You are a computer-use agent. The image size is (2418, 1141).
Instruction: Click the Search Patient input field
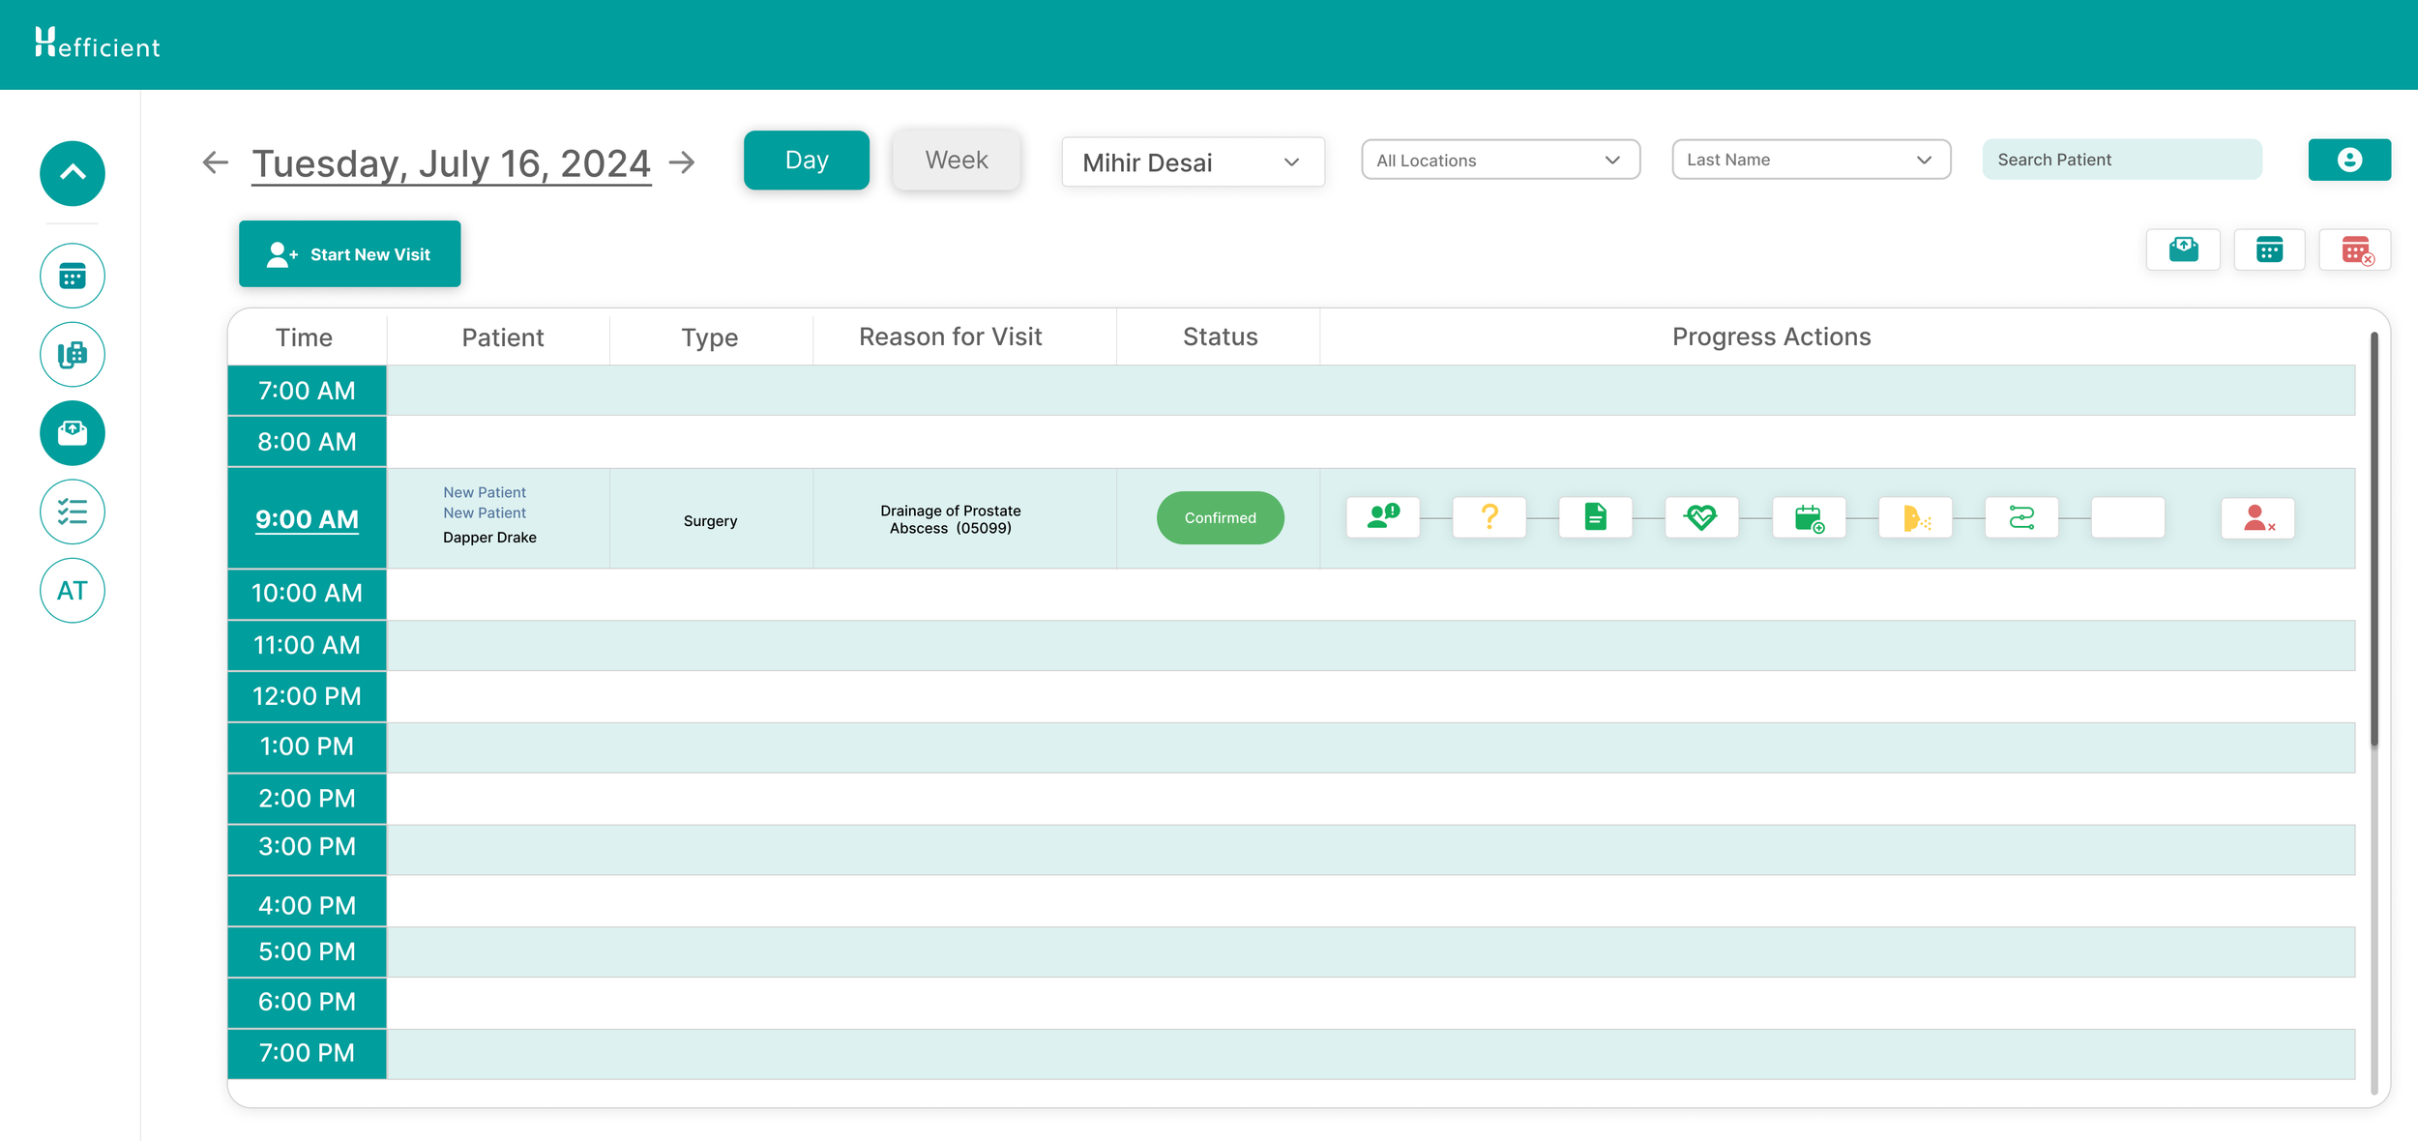[x=2121, y=161]
